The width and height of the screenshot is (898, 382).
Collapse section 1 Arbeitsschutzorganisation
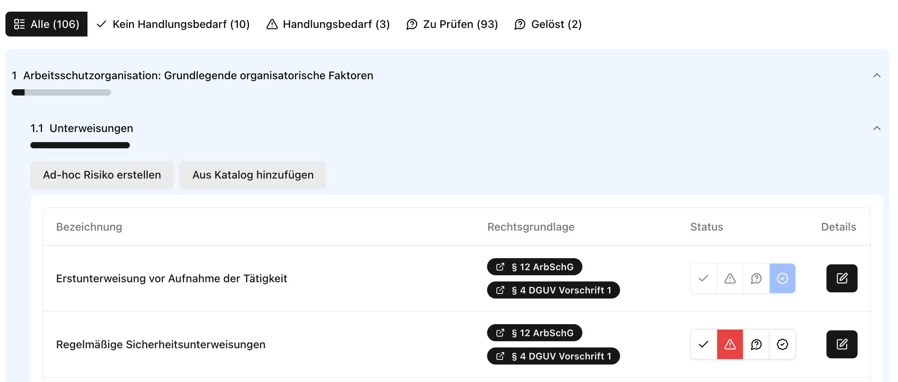[877, 76]
